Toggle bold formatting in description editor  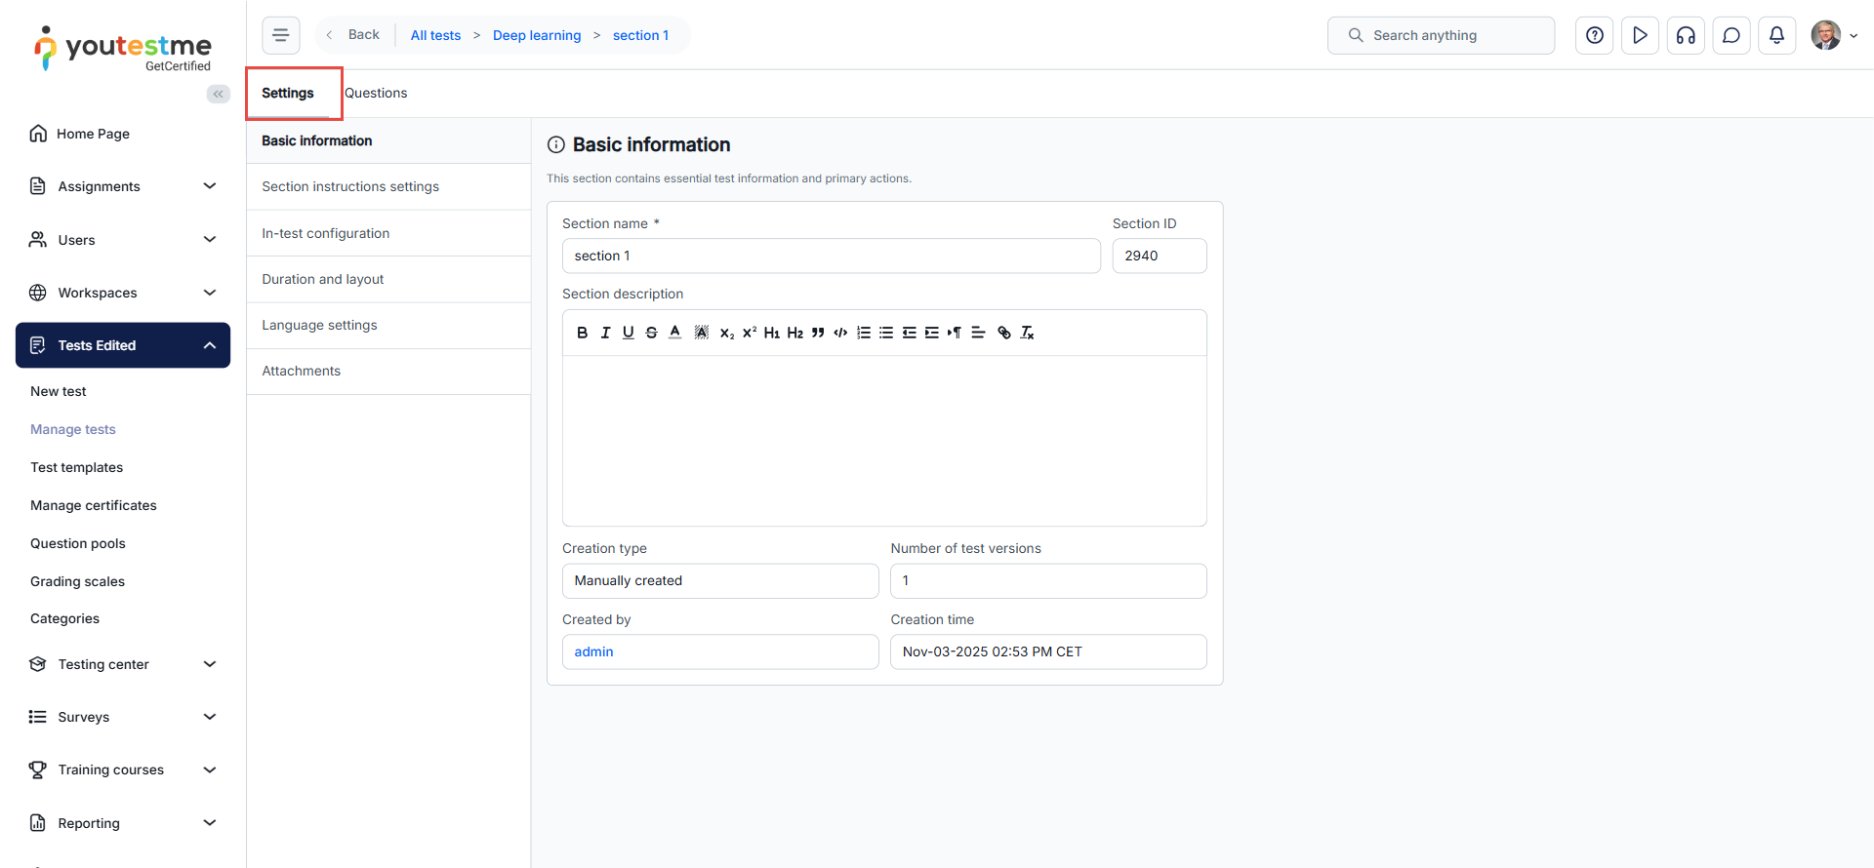pyautogui.click(x=582, y=333)
